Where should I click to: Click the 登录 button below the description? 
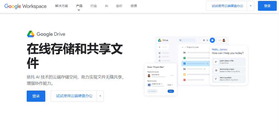36,96
